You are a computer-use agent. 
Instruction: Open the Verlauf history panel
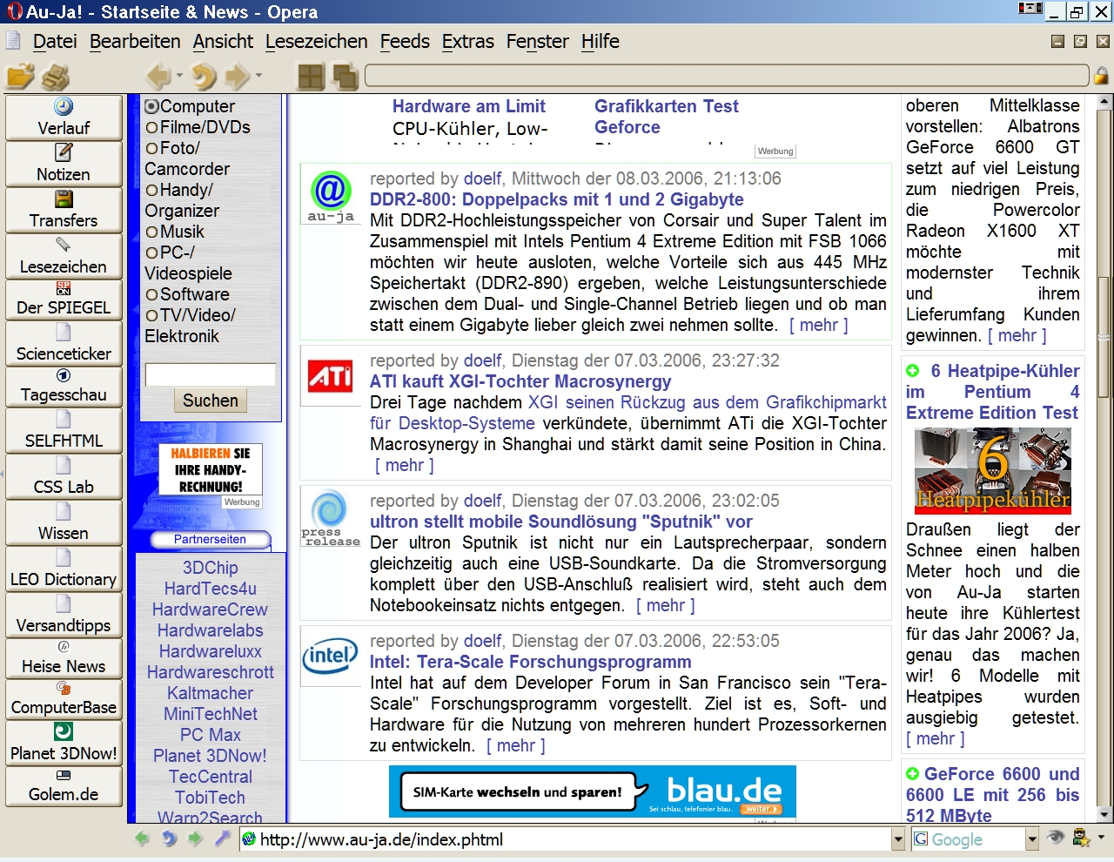click(x=64, y=118)
